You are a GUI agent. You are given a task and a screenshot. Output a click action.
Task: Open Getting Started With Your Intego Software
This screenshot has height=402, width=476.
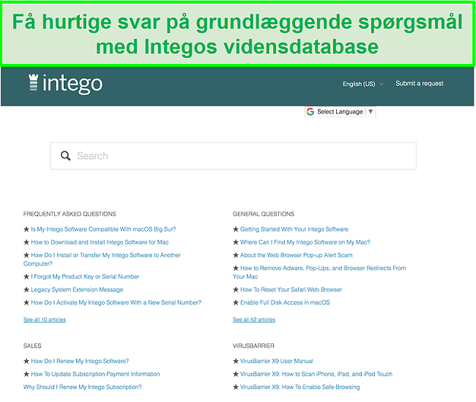point(294,230)
